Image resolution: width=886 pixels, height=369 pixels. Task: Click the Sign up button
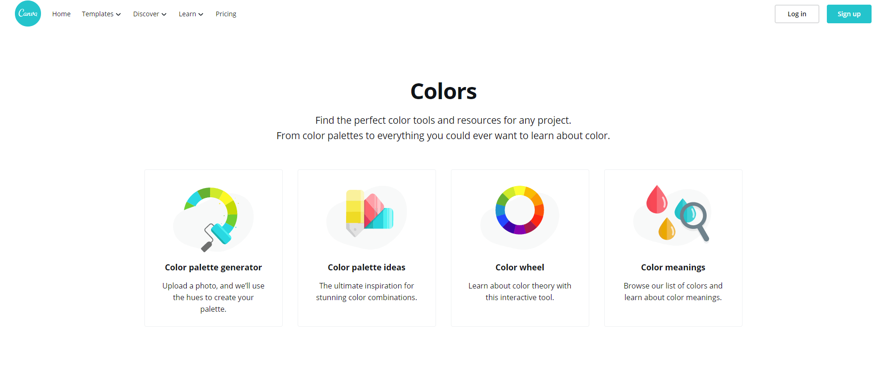[849, 14]
